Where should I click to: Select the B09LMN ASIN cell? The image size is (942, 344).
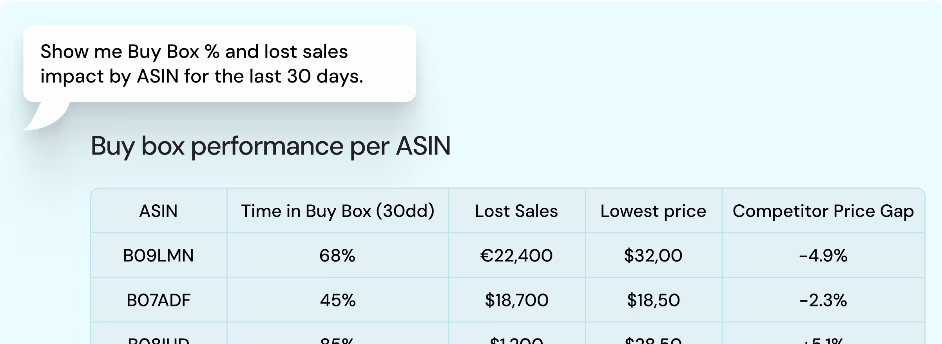(x=158, y=256)
